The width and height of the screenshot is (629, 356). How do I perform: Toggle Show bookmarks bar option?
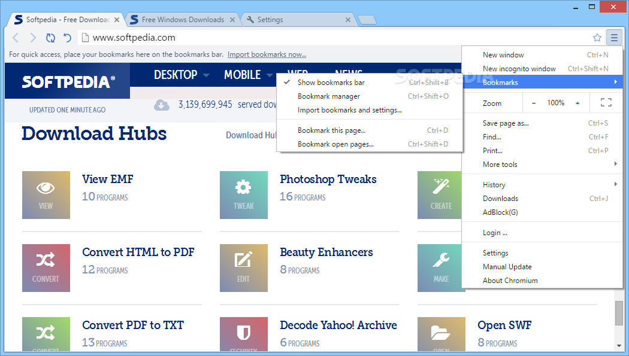point(369,83)
